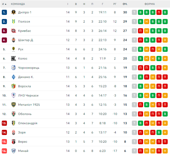Click the Минай team crest
This screenshot has height=155, width=170.
point(13,151)
